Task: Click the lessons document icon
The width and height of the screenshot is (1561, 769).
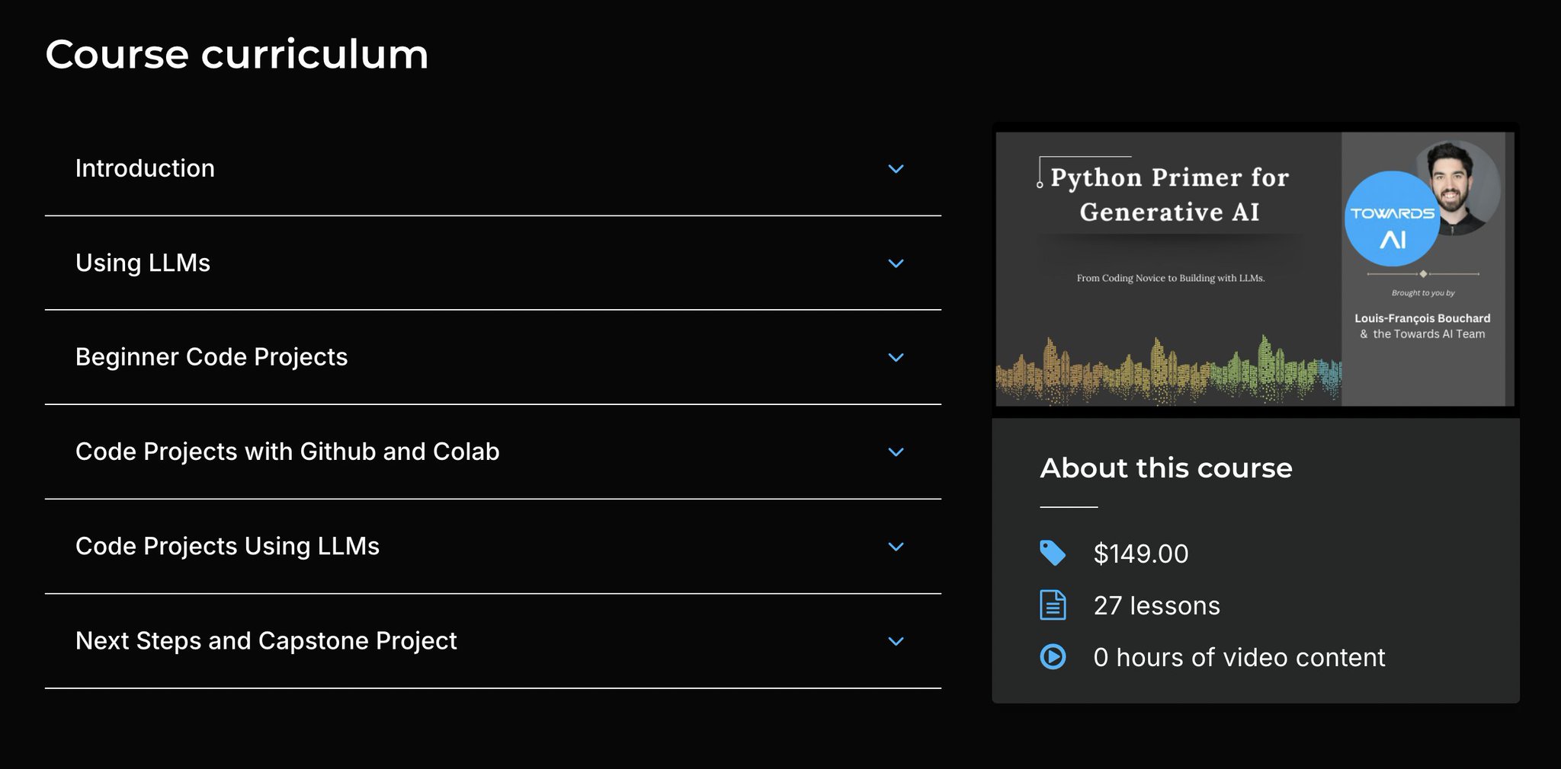Action: 1053,605
